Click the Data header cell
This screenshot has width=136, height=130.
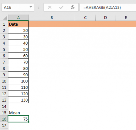point(18,24)
